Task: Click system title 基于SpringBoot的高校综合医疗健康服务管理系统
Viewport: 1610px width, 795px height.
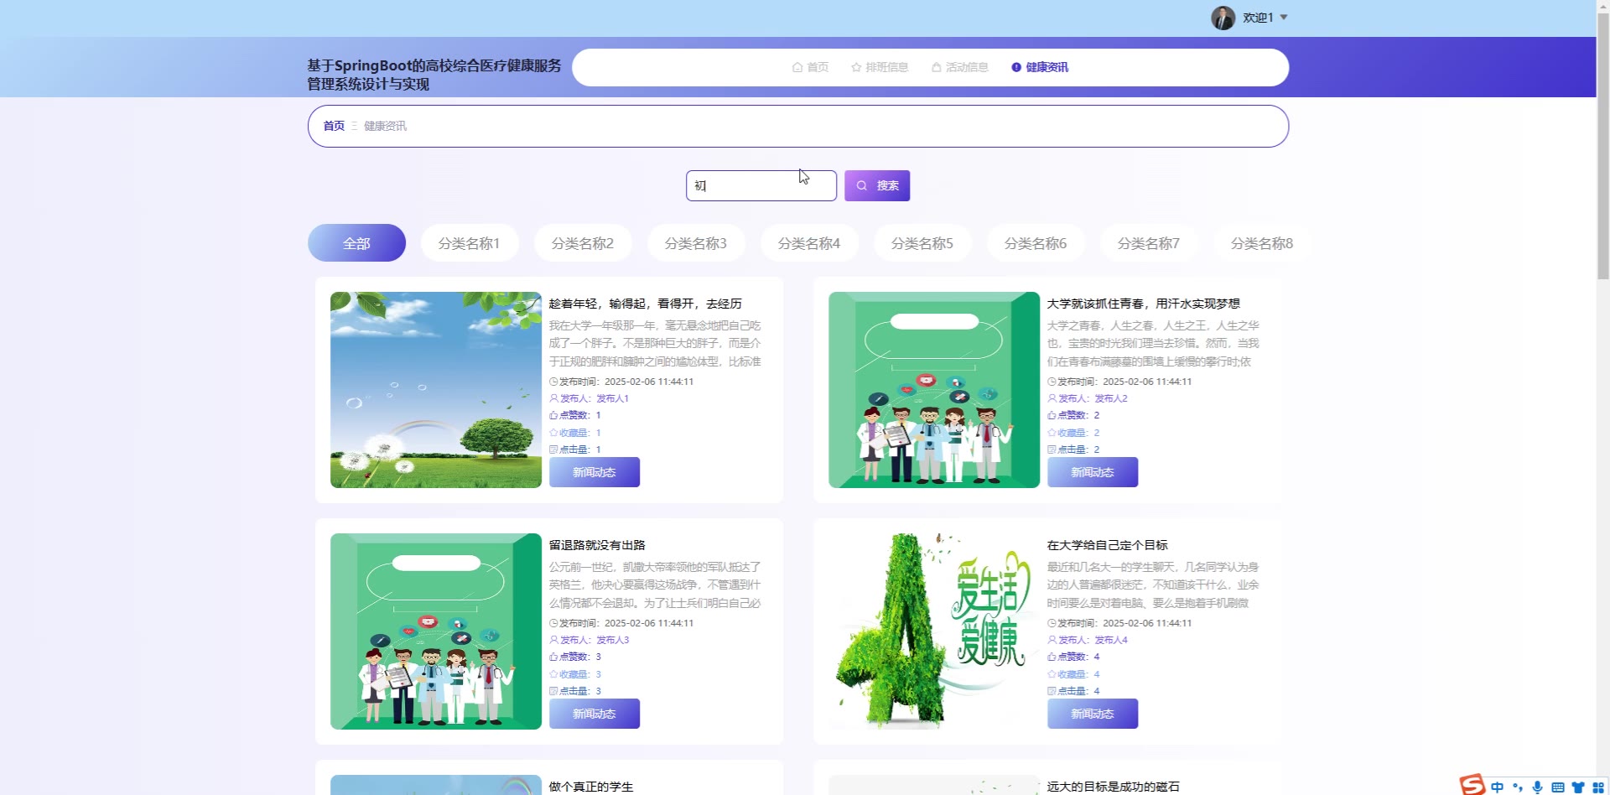Action: click(x=434, y=75)
